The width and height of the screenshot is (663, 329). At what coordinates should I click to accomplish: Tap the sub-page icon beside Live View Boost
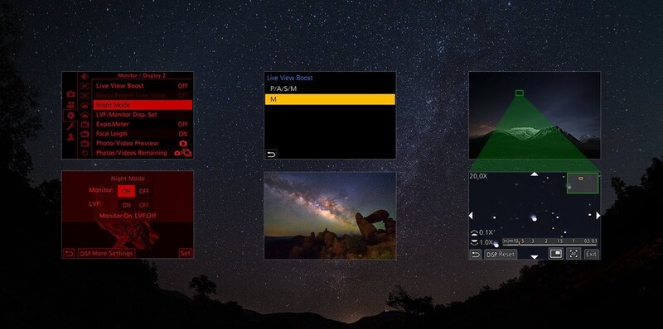(x=85, y=86)
